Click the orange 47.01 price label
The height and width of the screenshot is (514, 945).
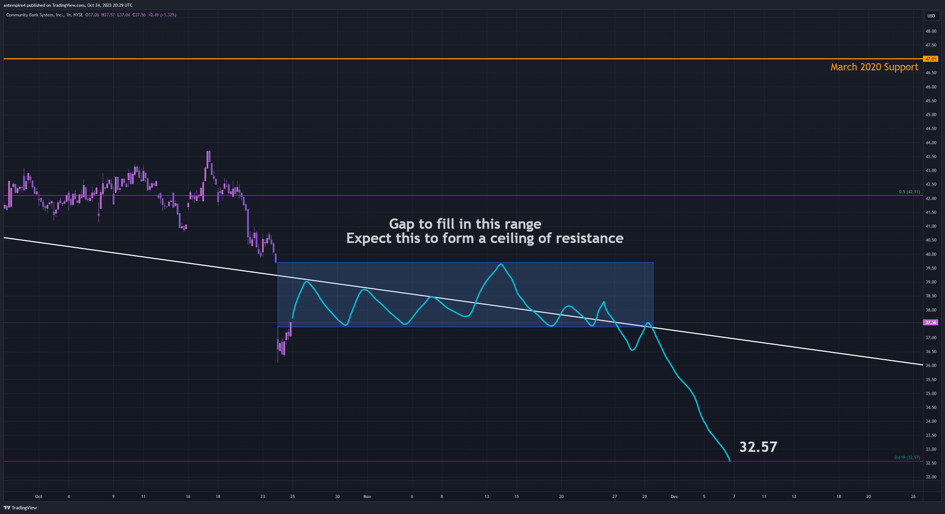(930, 59)
